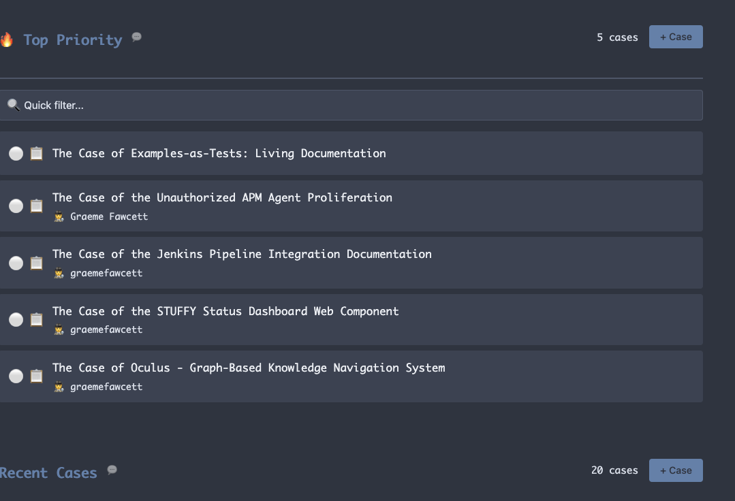The width and height of the screenshot is (735, 501).
Task: Open the Jenkins Pipeline Integration Documentation case
Action: click(x=242, y=255)
